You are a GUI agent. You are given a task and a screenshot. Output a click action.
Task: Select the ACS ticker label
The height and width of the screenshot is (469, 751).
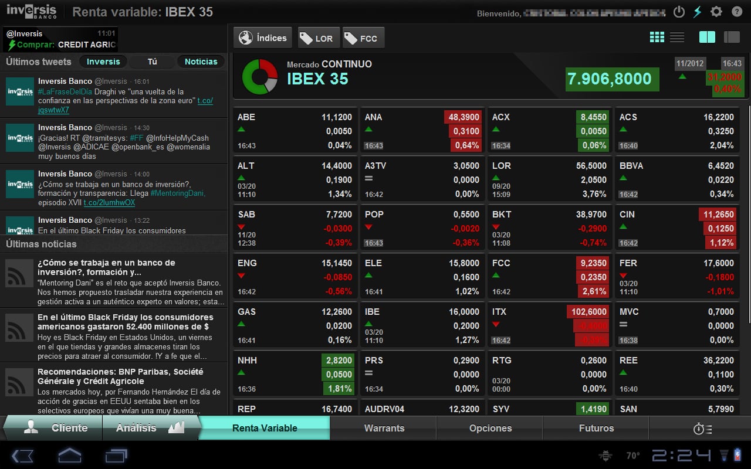628,117
